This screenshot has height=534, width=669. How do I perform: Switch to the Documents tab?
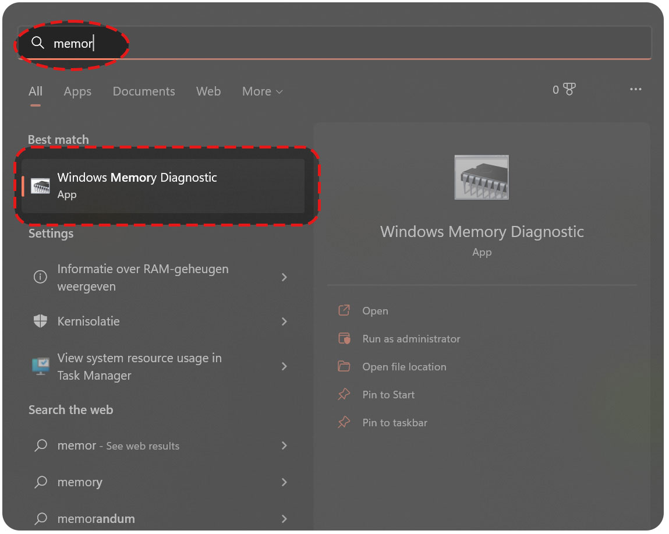144,91
